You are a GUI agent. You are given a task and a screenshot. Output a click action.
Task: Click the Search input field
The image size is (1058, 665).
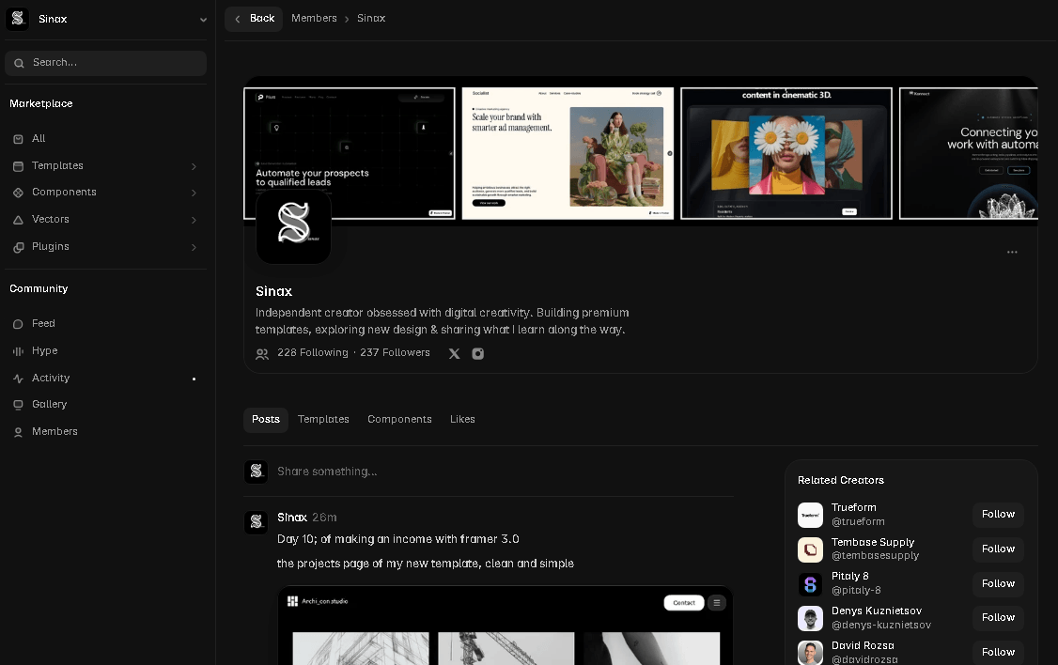[106, 63]
